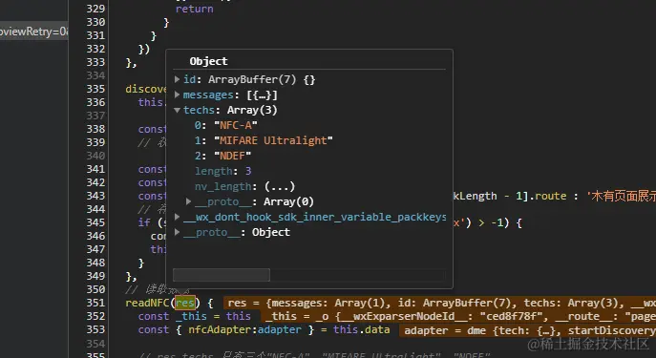Set a breakpoint on line number 352
The height and width of the screenshot is (358, 656).
pyautogui.click(x=95, y=316)
